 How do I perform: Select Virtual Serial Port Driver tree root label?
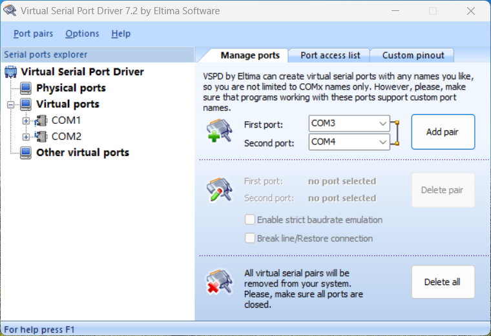click(82, 72)
